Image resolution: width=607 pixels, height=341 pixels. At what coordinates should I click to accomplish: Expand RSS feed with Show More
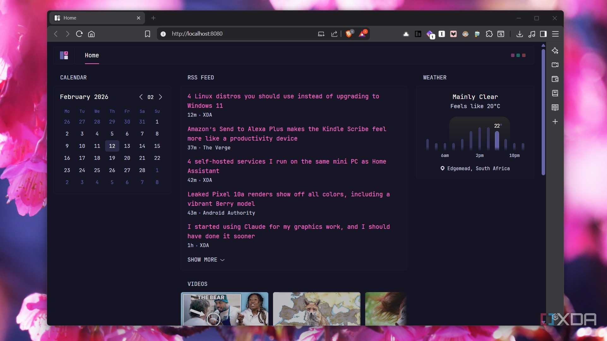tap(206, 260)
